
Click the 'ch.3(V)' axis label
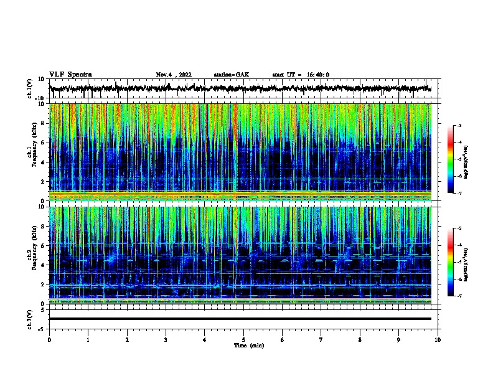coord(30,319)
